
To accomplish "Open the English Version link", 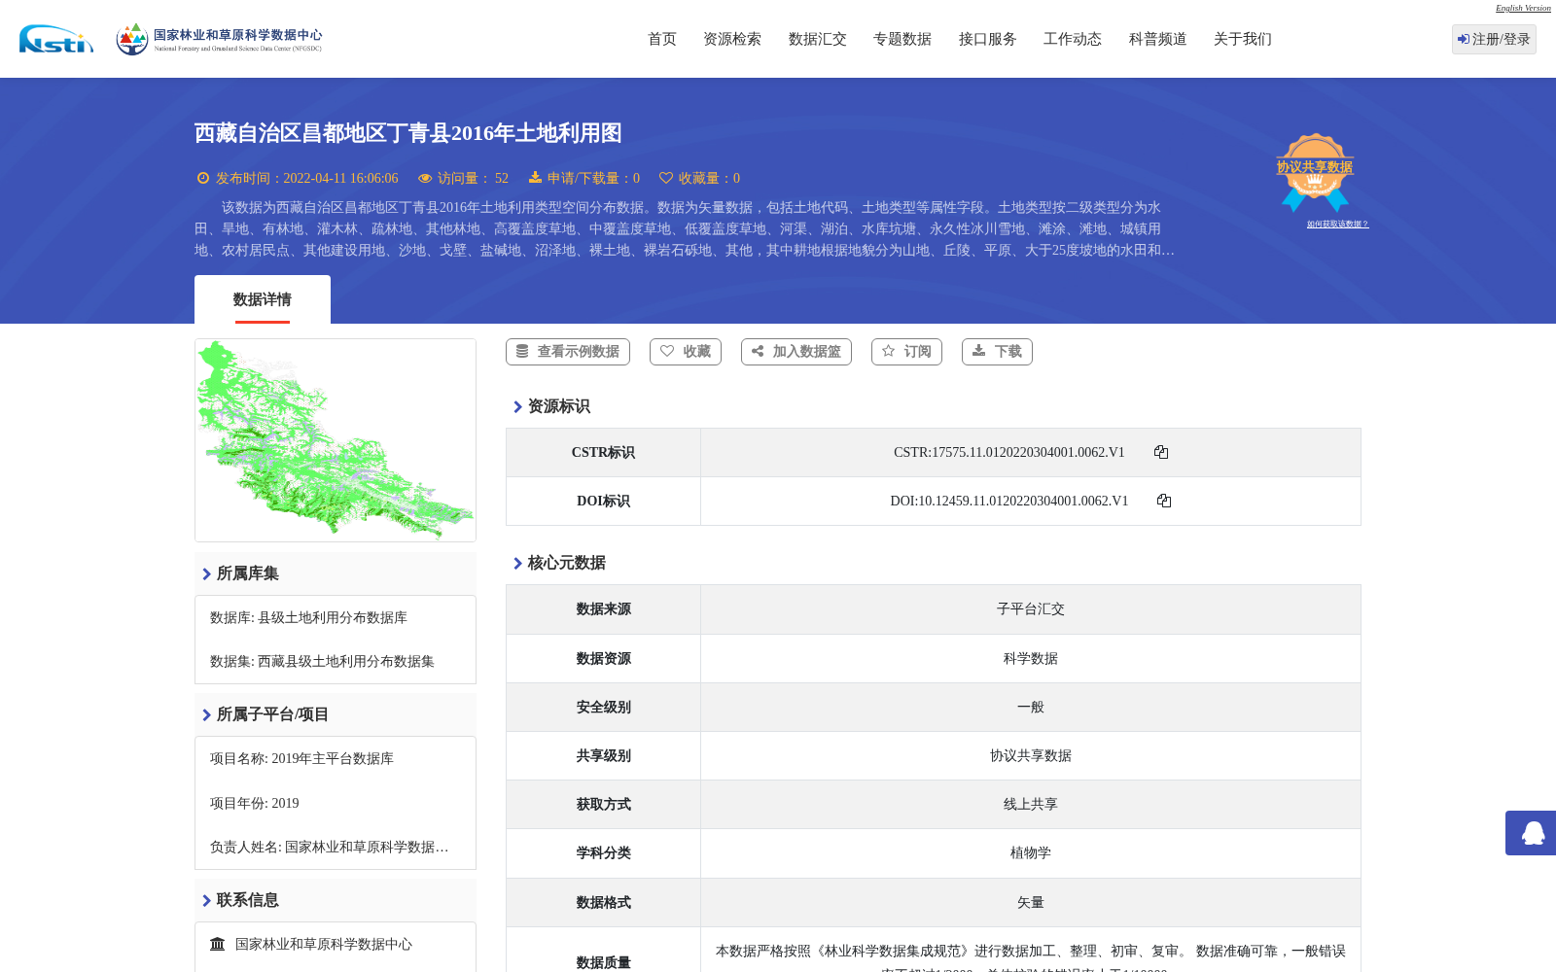I will click(1523, 8).
